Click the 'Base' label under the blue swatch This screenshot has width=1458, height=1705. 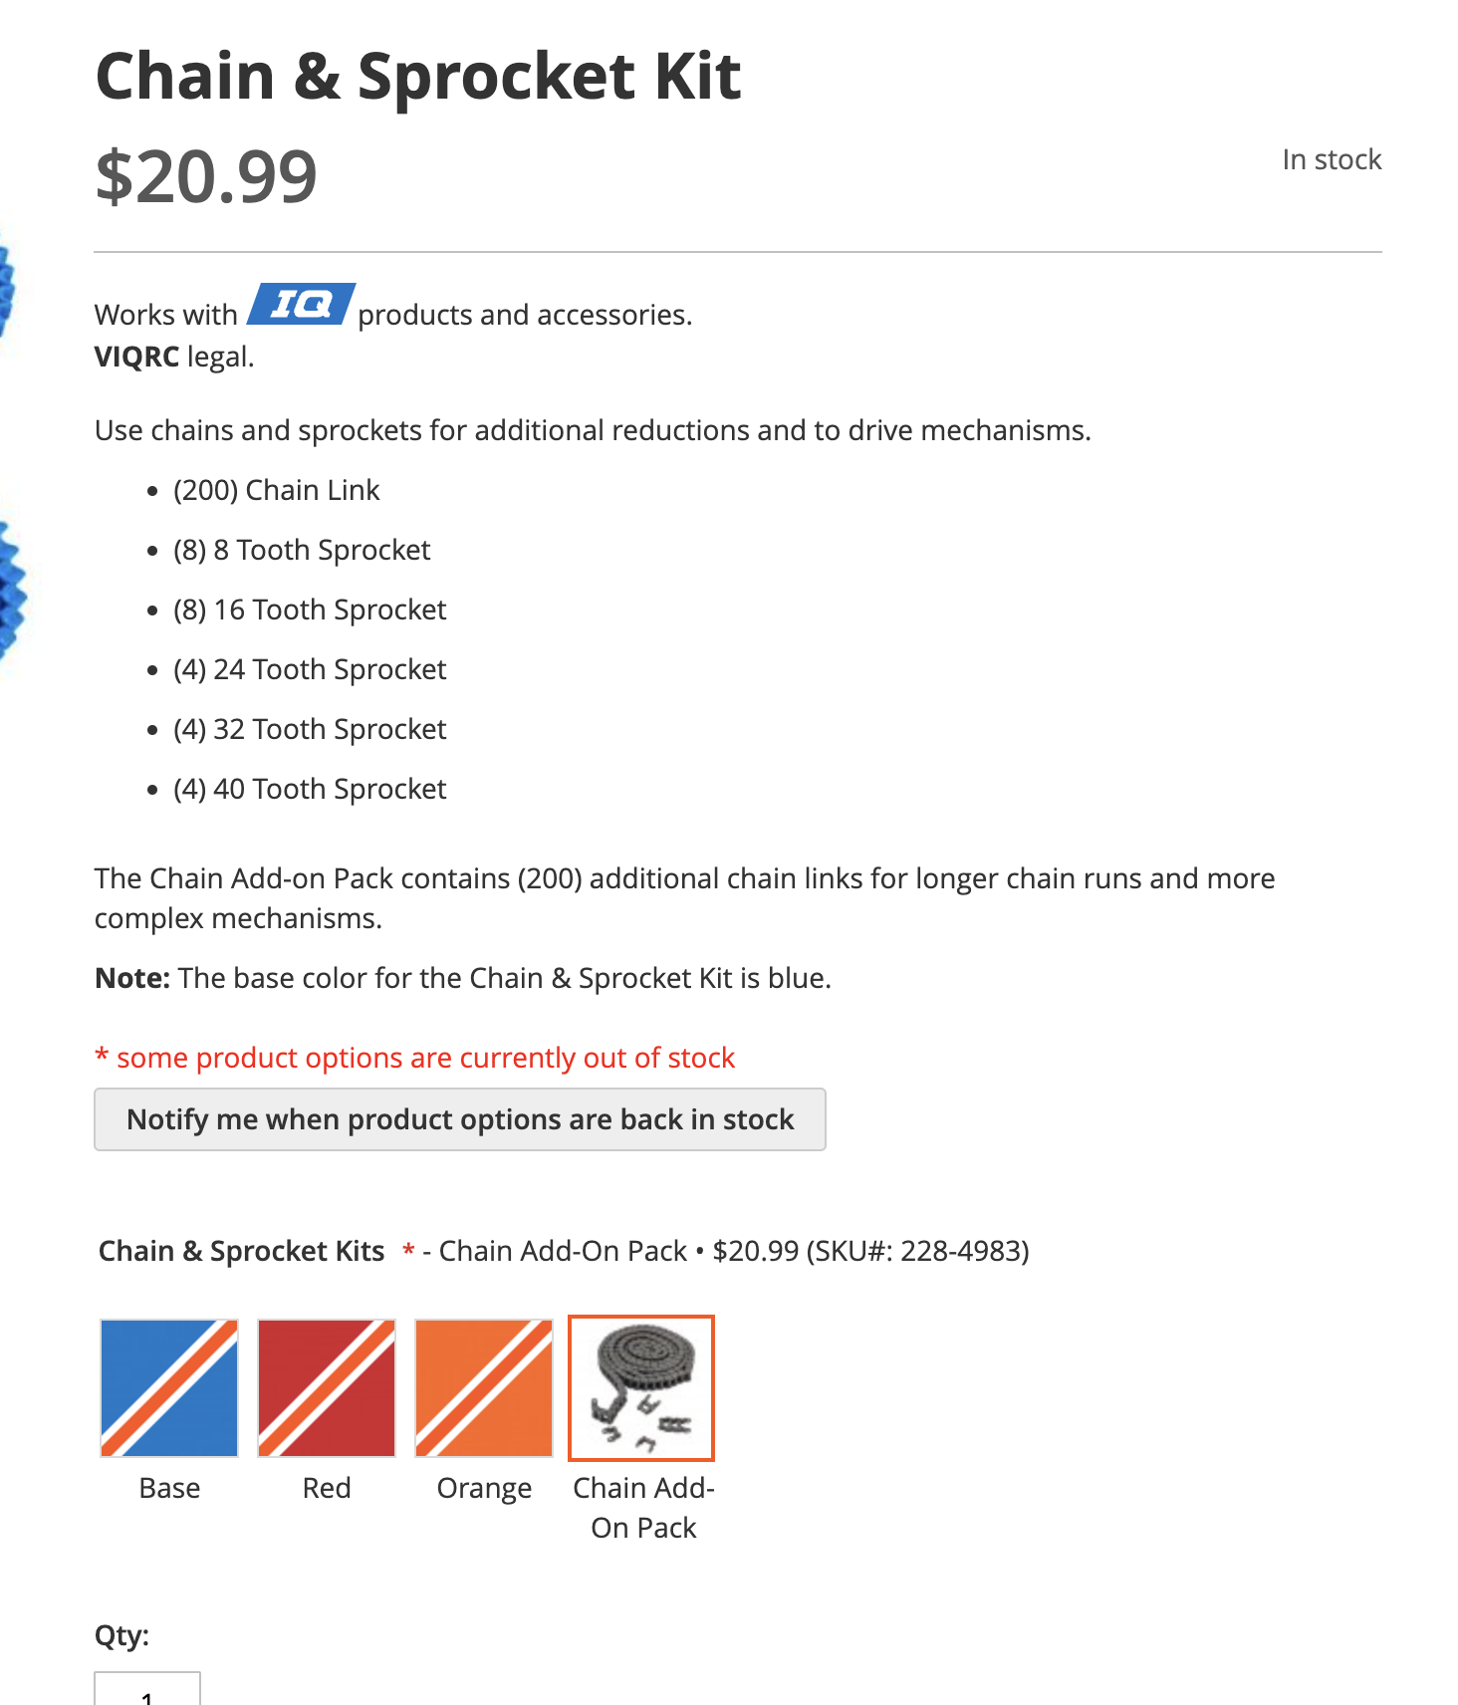[169, 1488]
